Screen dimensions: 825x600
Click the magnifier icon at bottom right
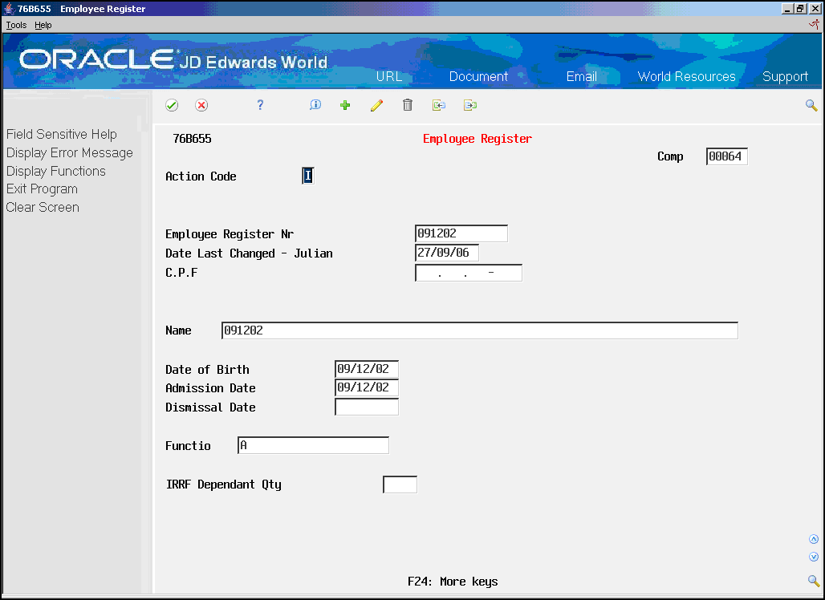(814, 581)
